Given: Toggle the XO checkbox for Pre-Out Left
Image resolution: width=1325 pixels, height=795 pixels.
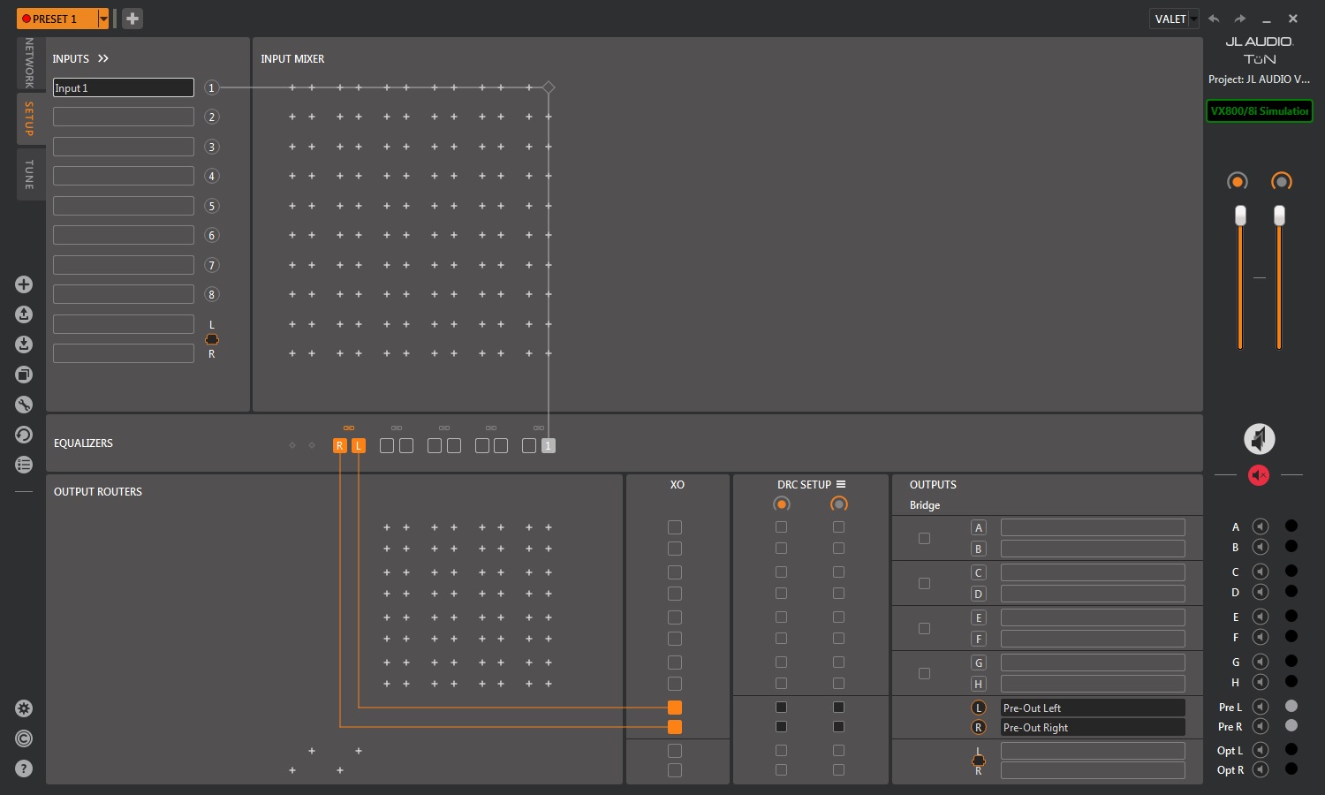Looking at the screenshot, I should [x=675, y=708].
